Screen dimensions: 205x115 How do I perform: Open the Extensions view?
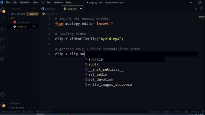[x=3, y=49]
